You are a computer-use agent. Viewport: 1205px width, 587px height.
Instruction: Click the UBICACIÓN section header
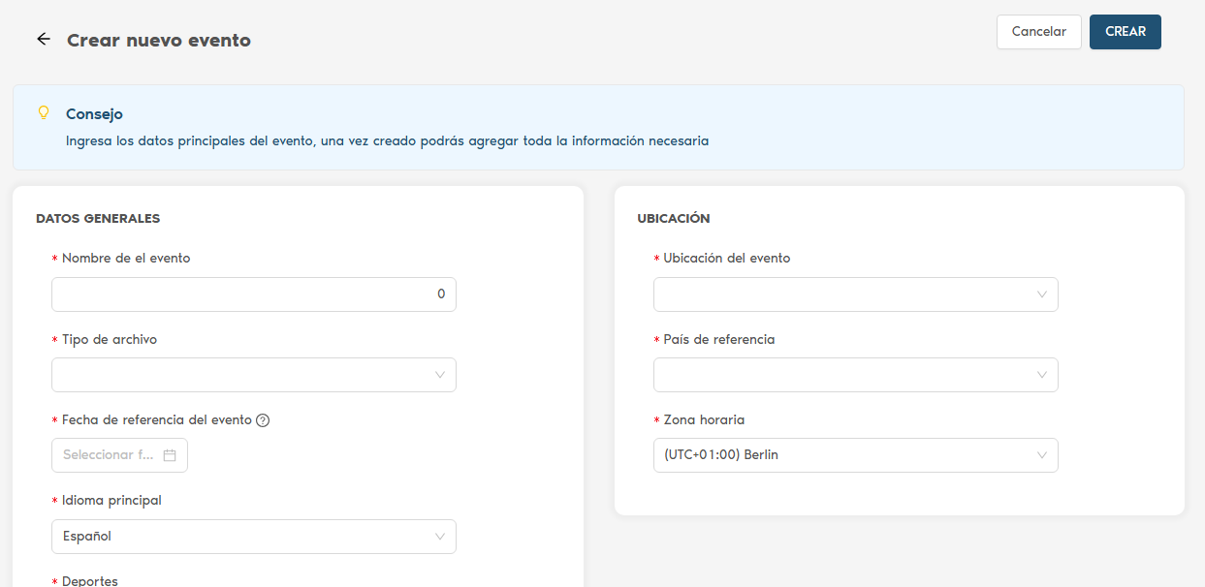point(674,219)
